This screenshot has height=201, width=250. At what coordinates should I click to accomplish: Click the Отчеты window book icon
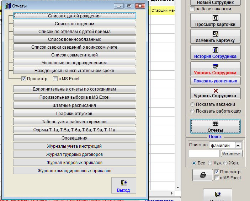click(x=8, y=6)
